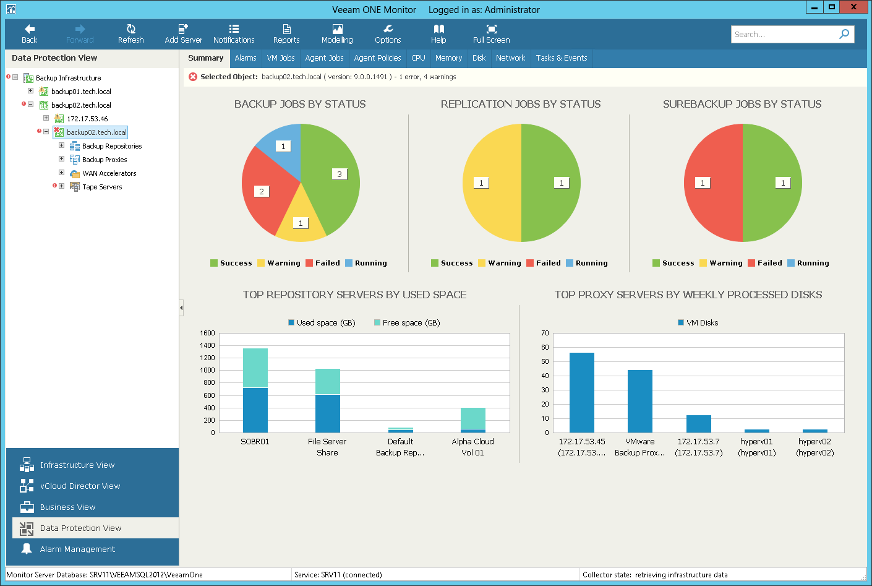Select the backup01.tech.local server icon

click(x=44, y=92)
